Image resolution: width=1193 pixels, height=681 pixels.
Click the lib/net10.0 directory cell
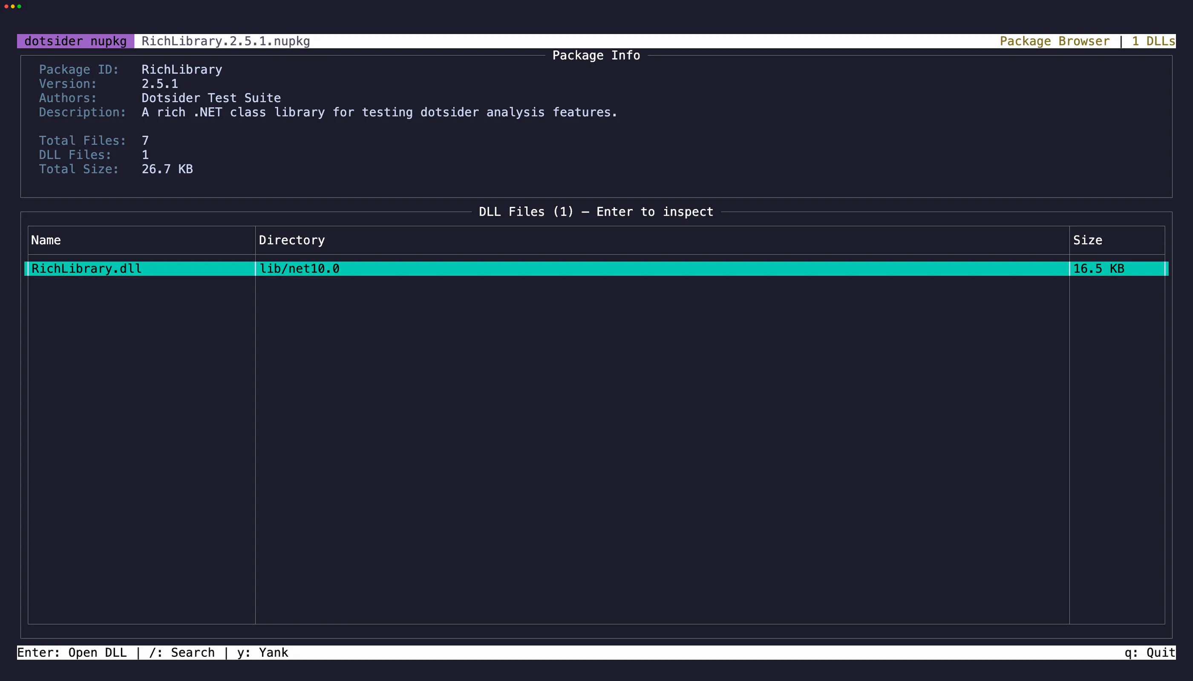pos(299,269)
